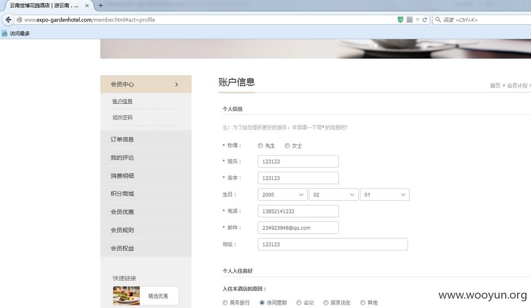Open the birth day 01 dropdown
This screenshot has height=308, width=531.
coord(385,195)
